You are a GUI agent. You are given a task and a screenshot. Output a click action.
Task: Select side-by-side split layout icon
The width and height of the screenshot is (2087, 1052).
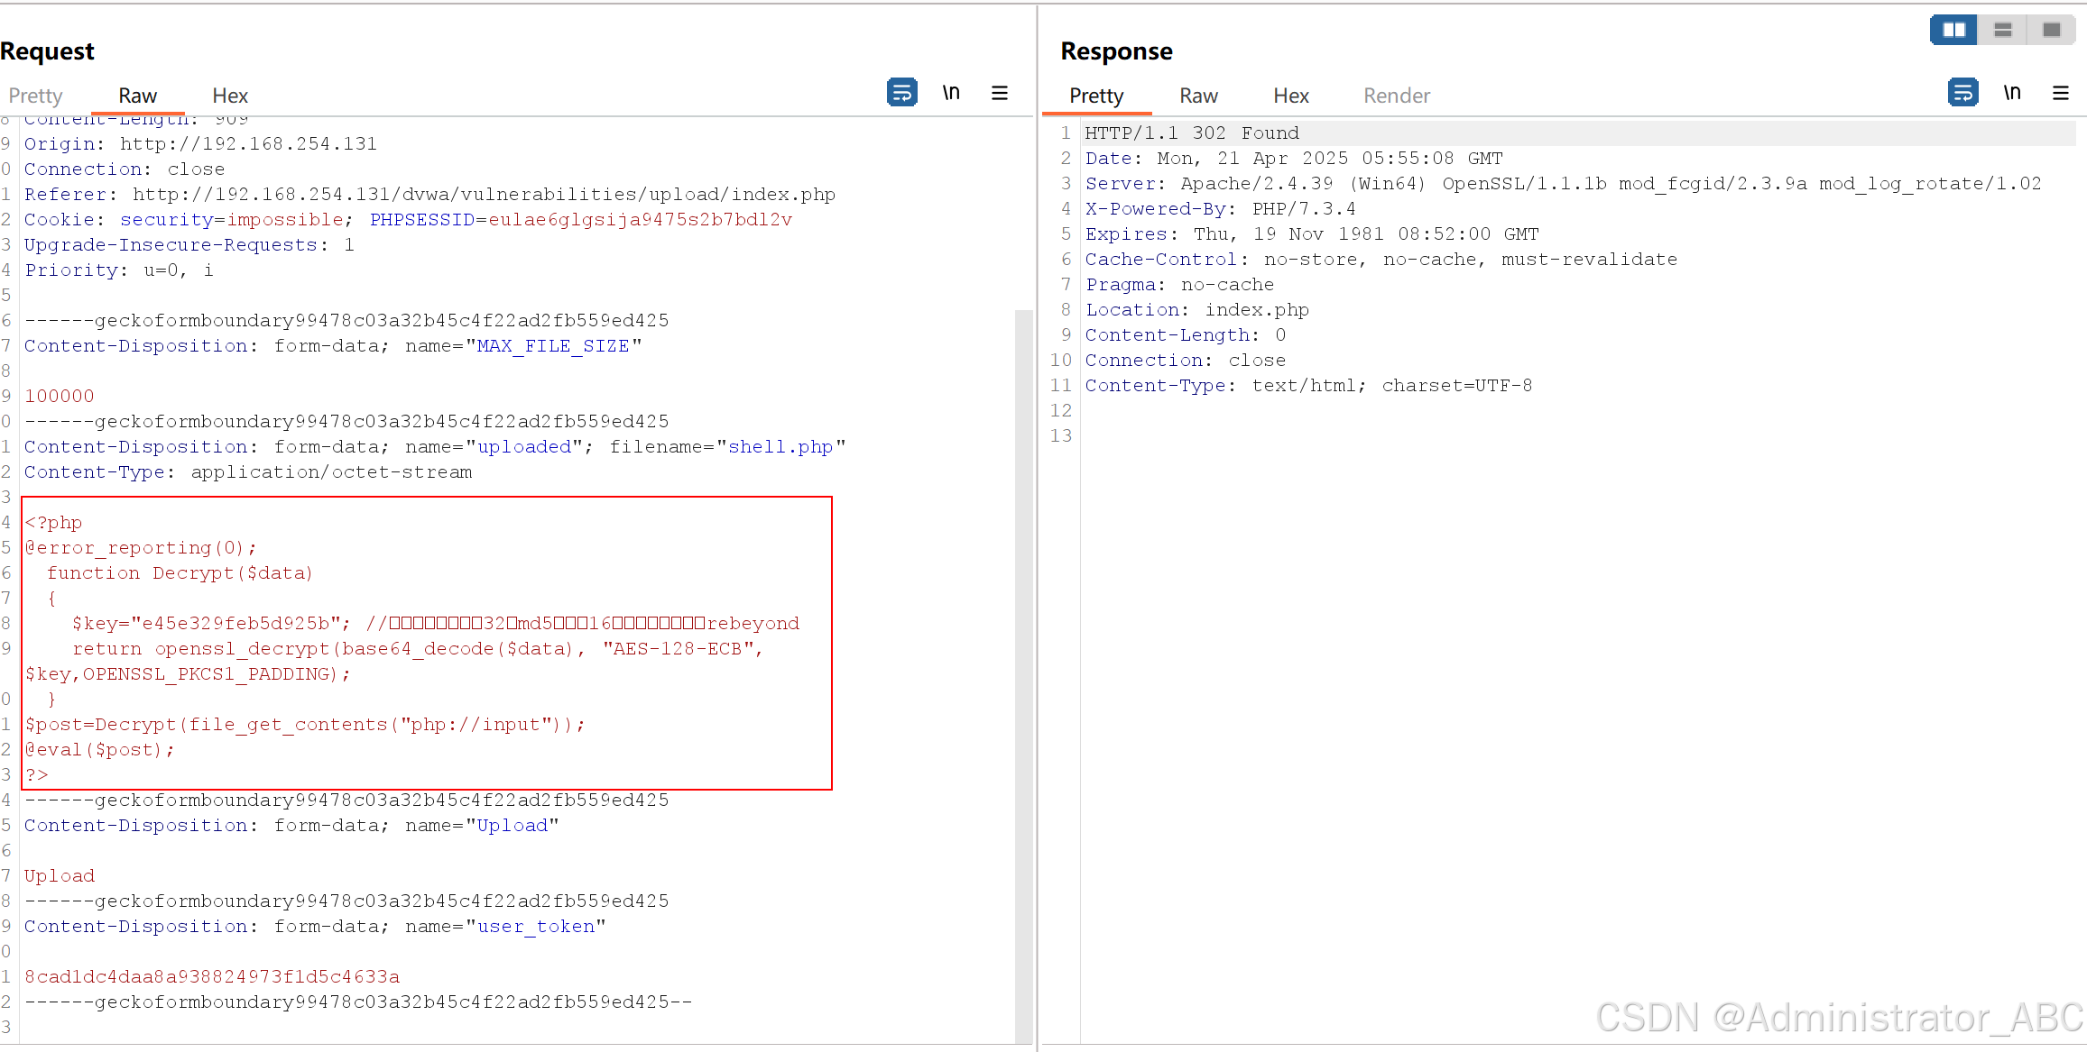click(1953, 30)
